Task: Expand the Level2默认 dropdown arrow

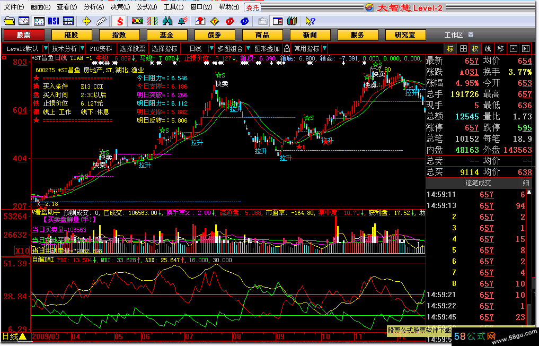Action: (x=46, y=48)
